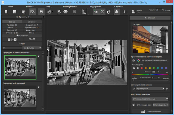The image size is (174, 115).
Task: Click the Оптимизация выкл button
Action: click(x=160, y=105)
